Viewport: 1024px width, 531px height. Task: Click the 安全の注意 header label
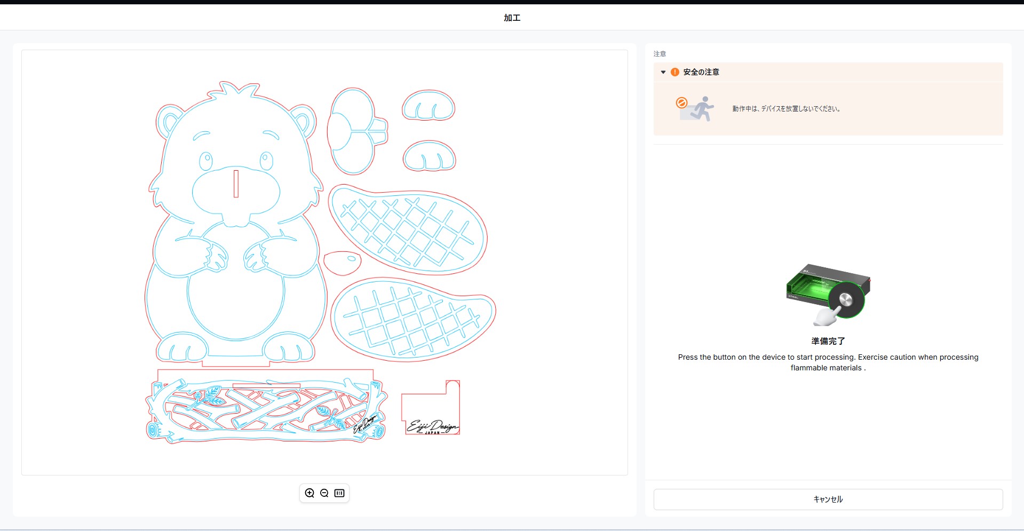(701, 72)
